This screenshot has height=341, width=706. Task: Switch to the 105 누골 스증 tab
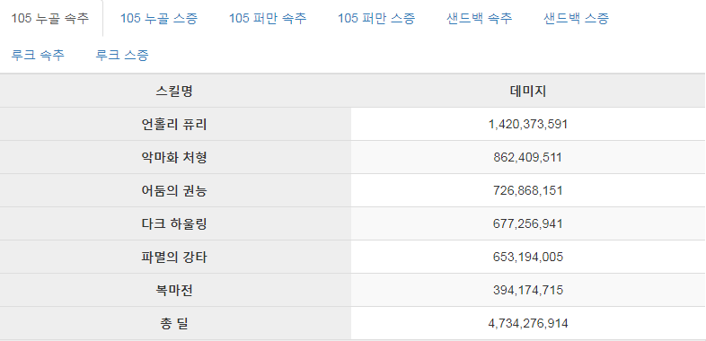click(x=158, y=19)
